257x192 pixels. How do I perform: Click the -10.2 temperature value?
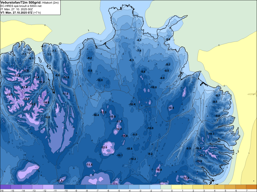coord(133,159)
